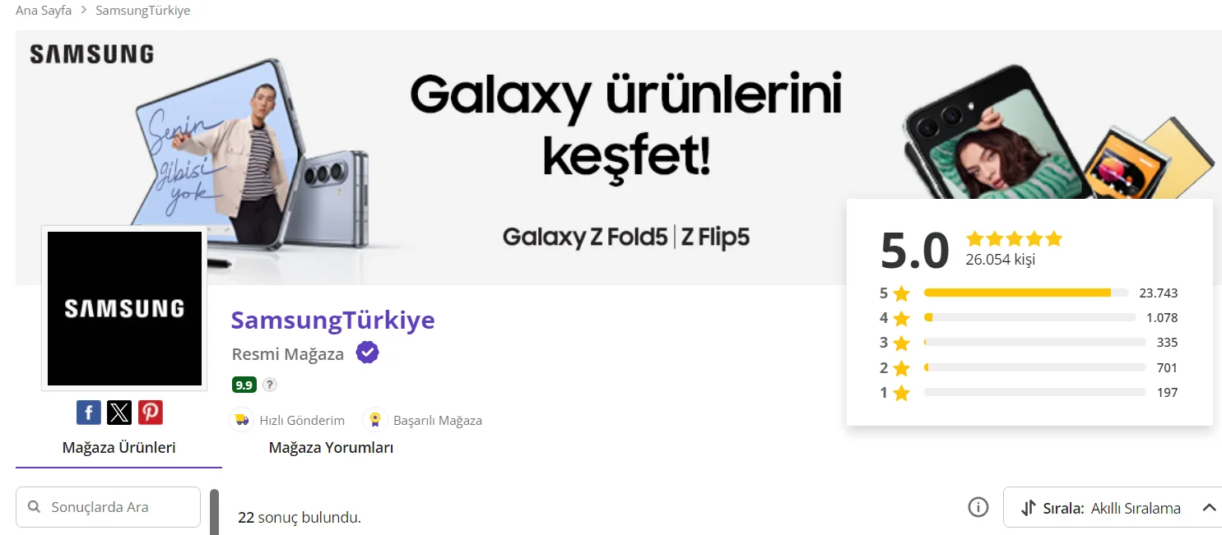1222x535 pixels.
Task: Click the SamsungTürkiye breadcrumb link
Action: (x=143, y=11)
